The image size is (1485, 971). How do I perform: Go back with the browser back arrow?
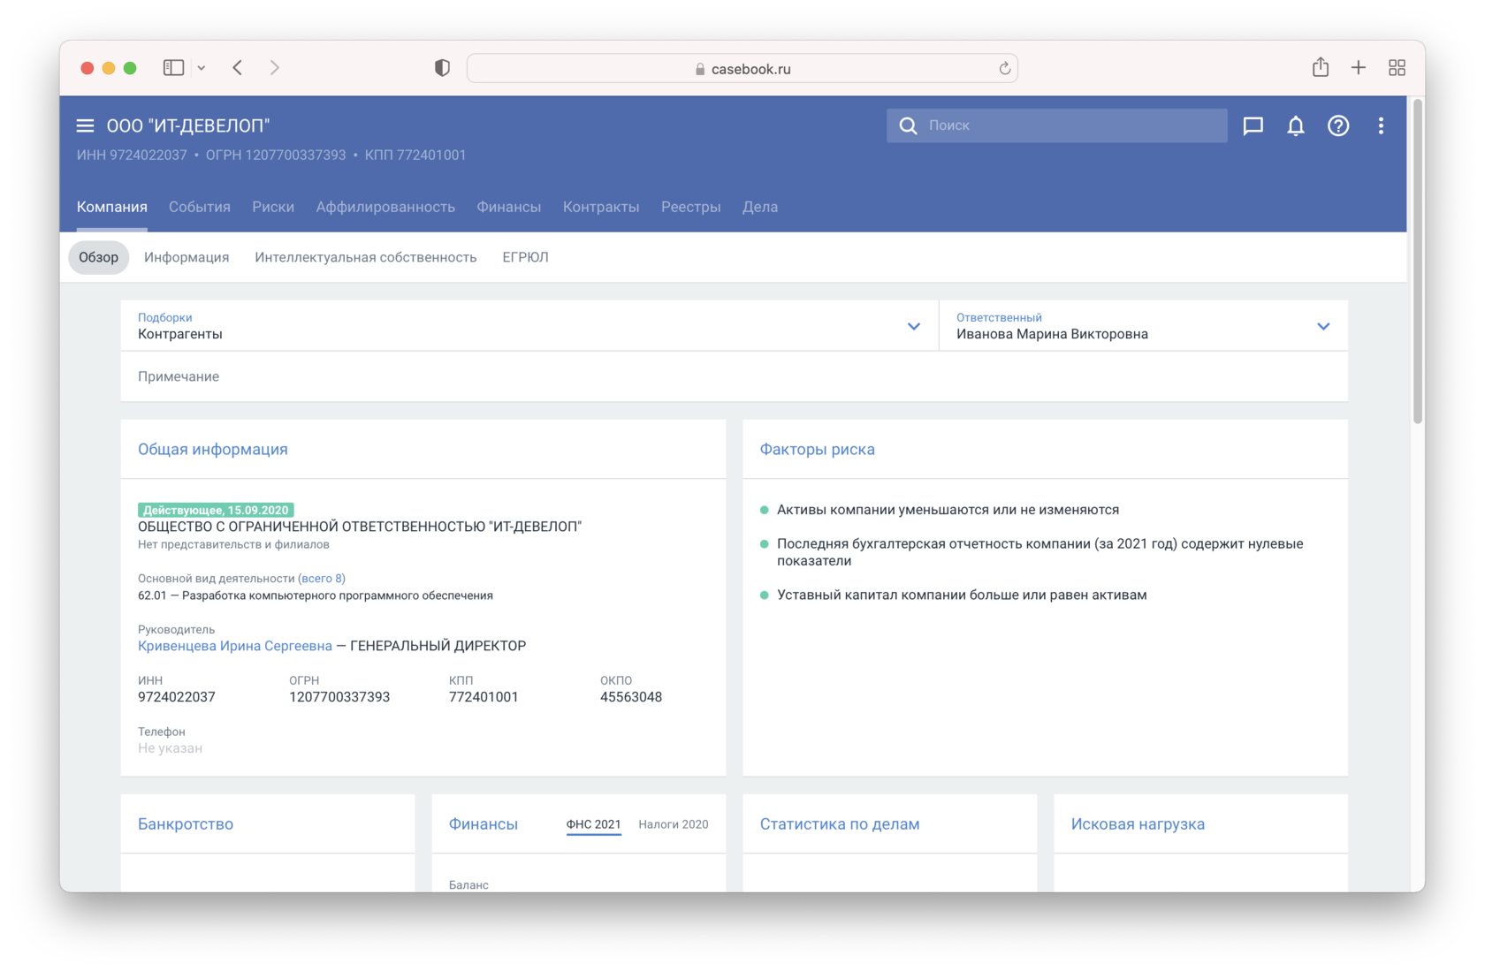click(238, 68)
